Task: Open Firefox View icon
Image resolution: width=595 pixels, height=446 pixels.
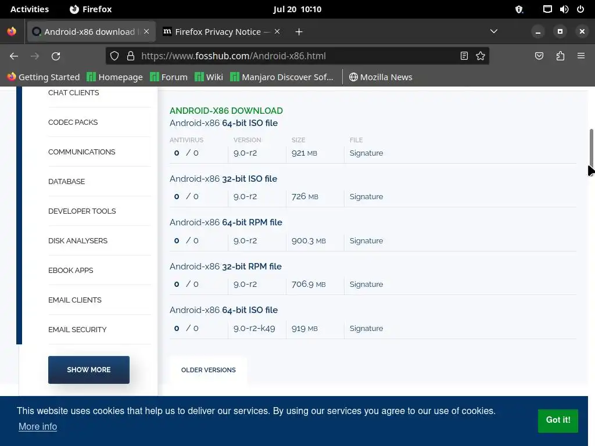Action: point(12,31)
